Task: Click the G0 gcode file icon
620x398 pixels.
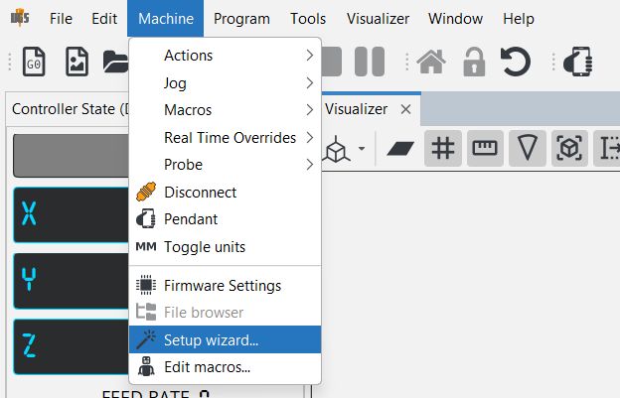Action: pos(34,62)
